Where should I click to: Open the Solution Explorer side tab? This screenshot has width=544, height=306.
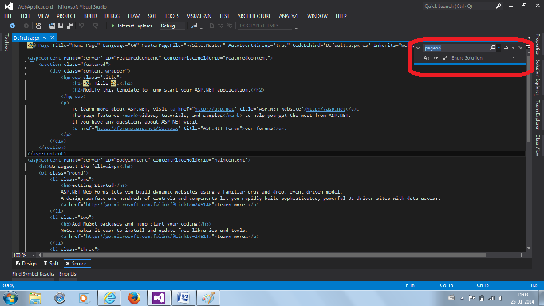(x=538, y=76)
